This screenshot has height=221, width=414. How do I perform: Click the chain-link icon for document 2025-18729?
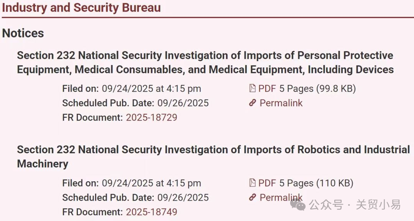pos(252,103)
